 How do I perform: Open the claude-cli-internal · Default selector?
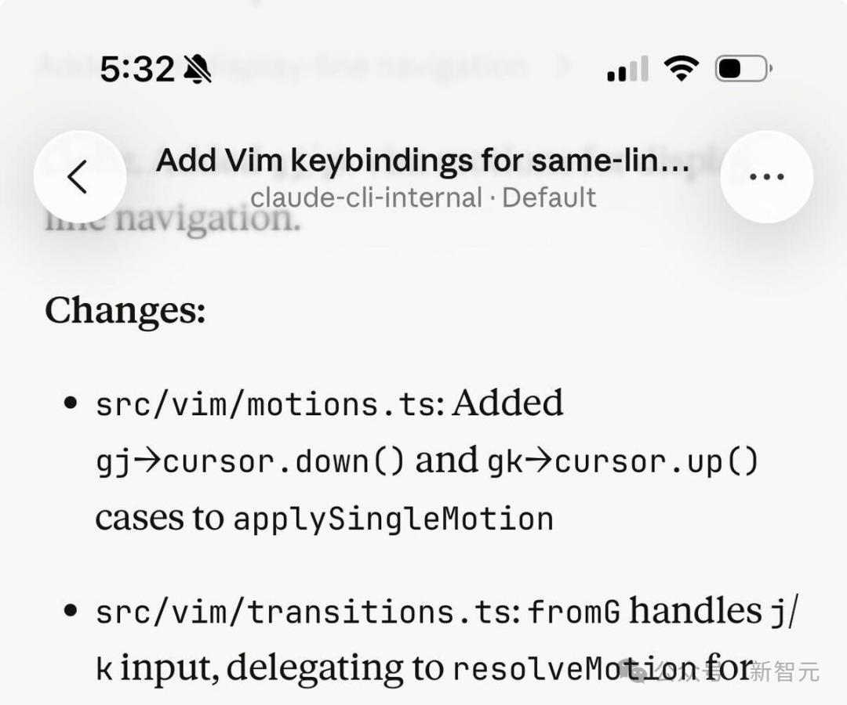(423, 197)
